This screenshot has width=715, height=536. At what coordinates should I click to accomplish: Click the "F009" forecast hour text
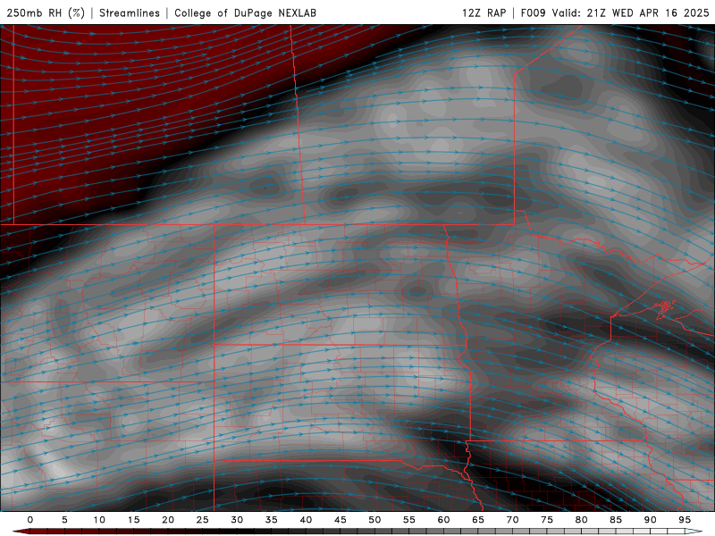pyautogui.click(x=533, y=13)
